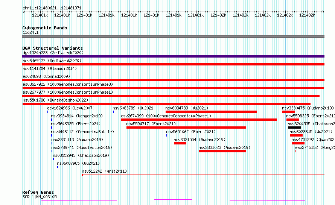Click the gray 11q24.1 cytogenetic band
Screen dimensions: 335x205
coord(173,36)
